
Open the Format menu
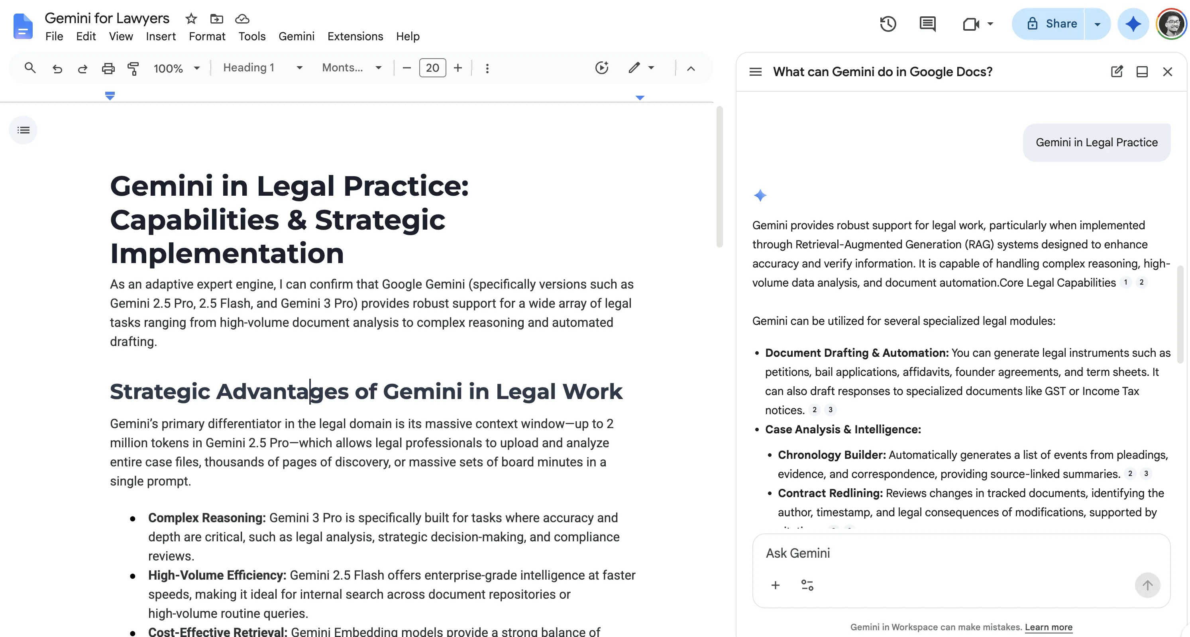(x=207, y=36)
